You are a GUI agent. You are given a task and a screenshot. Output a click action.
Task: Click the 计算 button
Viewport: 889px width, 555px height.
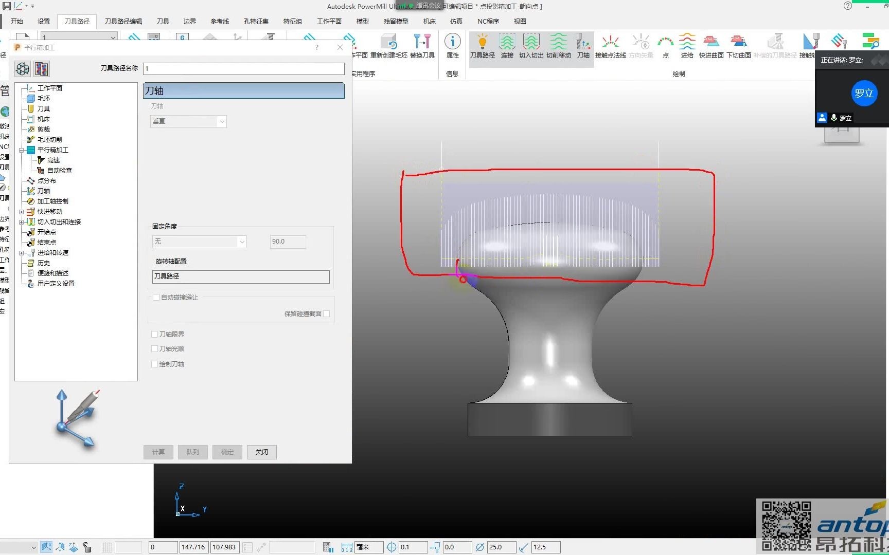click(158, 452)
